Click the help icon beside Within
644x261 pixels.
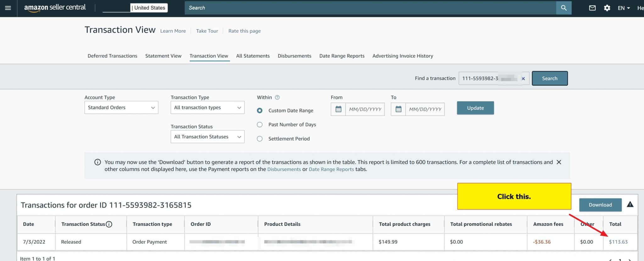pyautogui.click(x=277, y=97)
